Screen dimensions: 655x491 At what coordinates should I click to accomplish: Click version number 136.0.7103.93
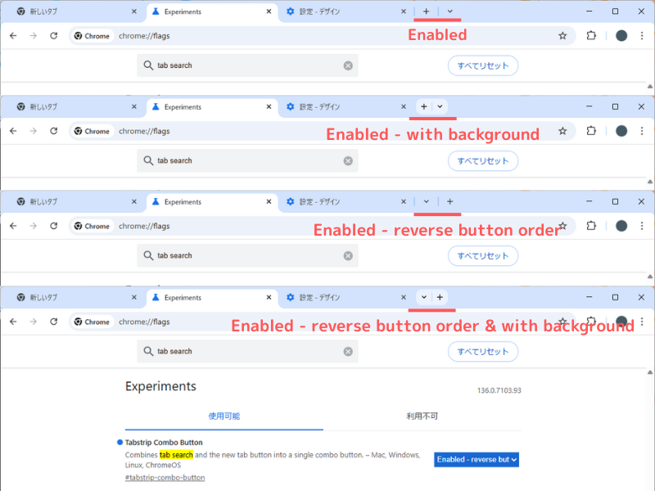click(499, 390)
